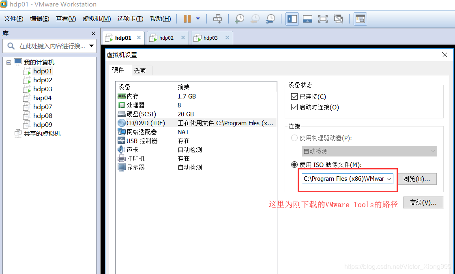Open the 虚拟机(M) menu
The width and height of the screenshot is (455, 274).
coord(97,19)
